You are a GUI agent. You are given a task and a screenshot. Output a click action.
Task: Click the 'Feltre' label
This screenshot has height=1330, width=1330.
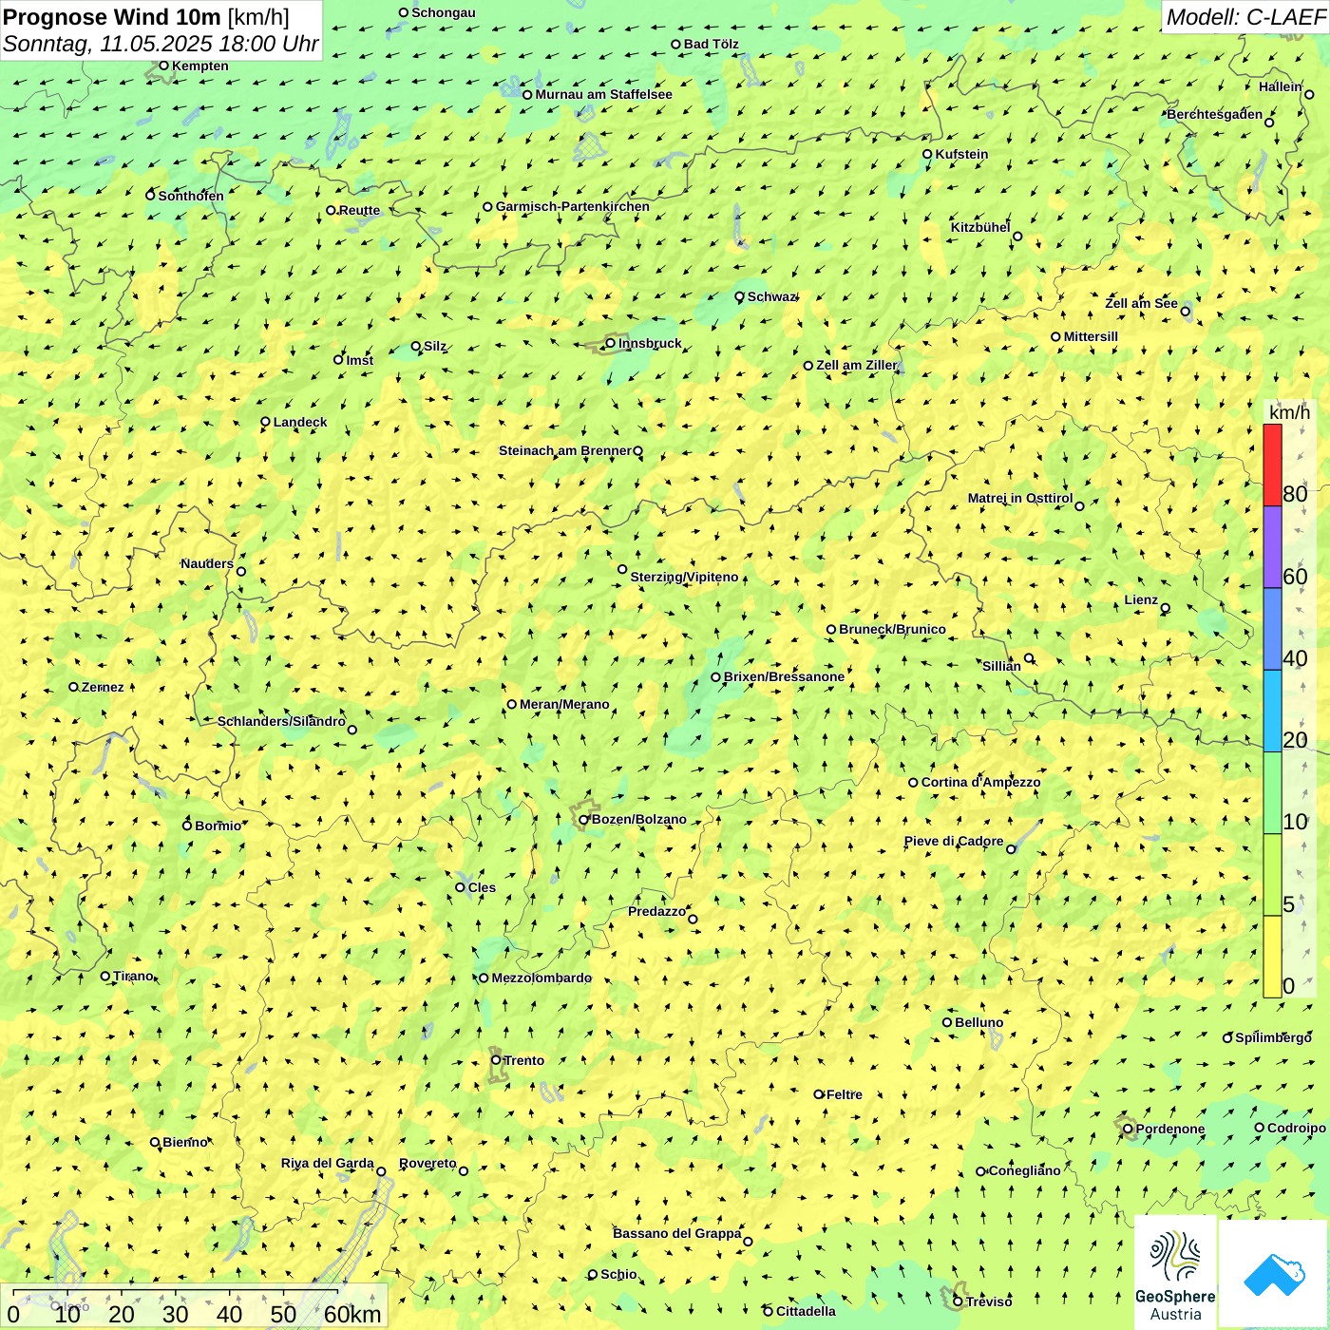tap(845, 1094)
